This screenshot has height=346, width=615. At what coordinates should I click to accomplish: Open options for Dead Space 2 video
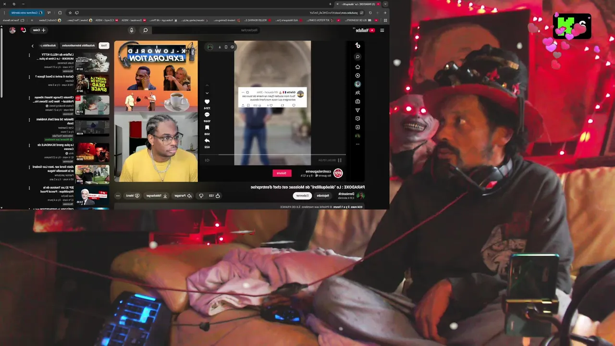(x=29, y=76)
